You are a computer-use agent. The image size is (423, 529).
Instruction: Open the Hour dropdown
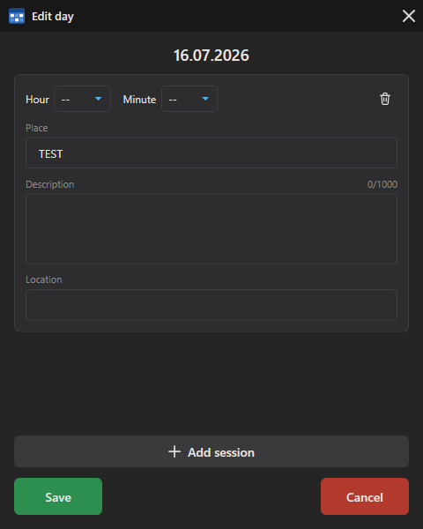coord(82,99)
